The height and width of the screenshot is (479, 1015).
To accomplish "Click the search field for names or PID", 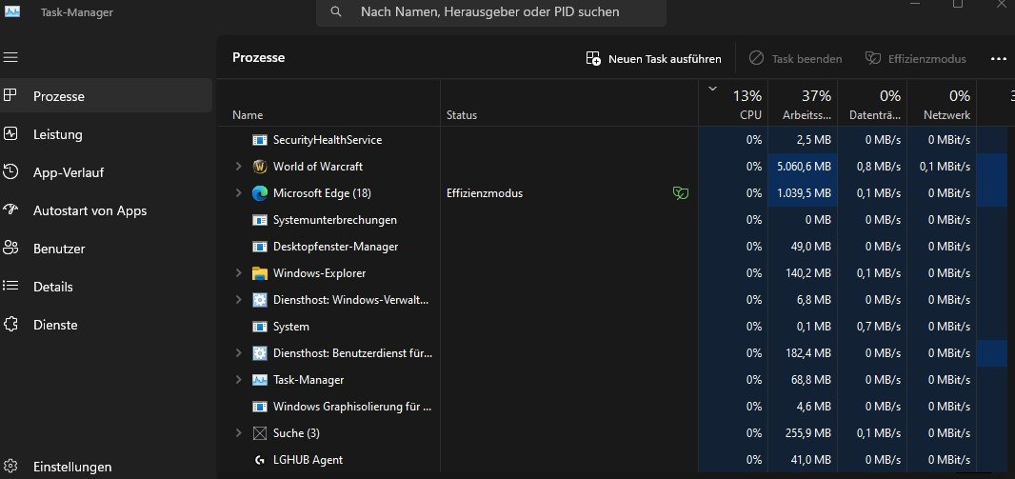I will click(490, 11).
